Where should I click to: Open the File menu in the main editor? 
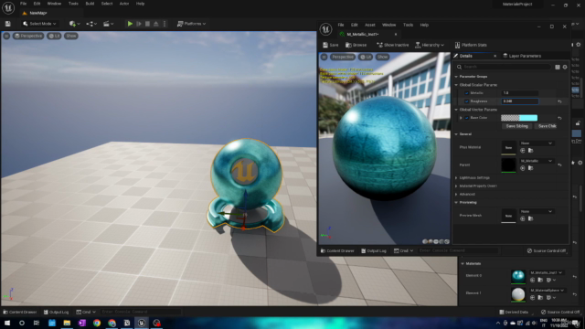(x=23, y=4)
